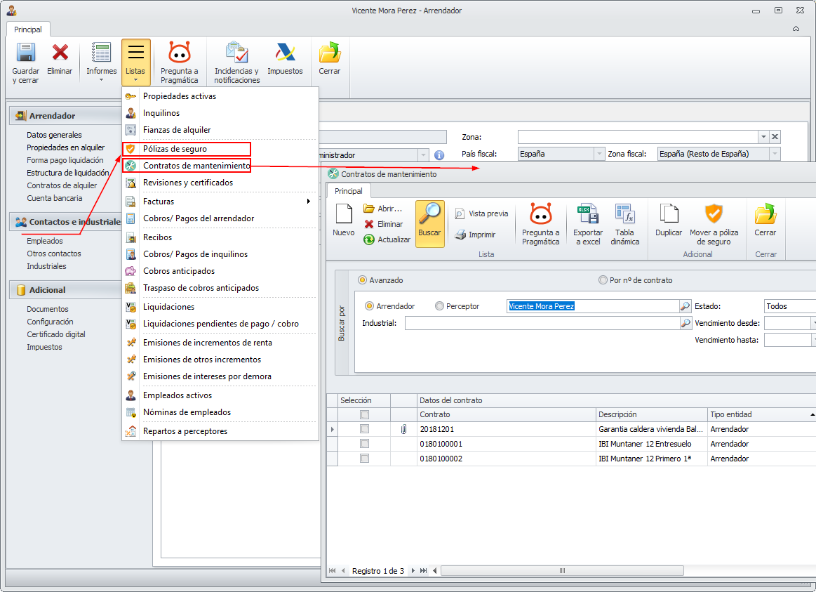Click the Guardar y cerrar floppy disk icon
Image resolution: width=816 pixels, height=592 pixels.
[25, 53]
